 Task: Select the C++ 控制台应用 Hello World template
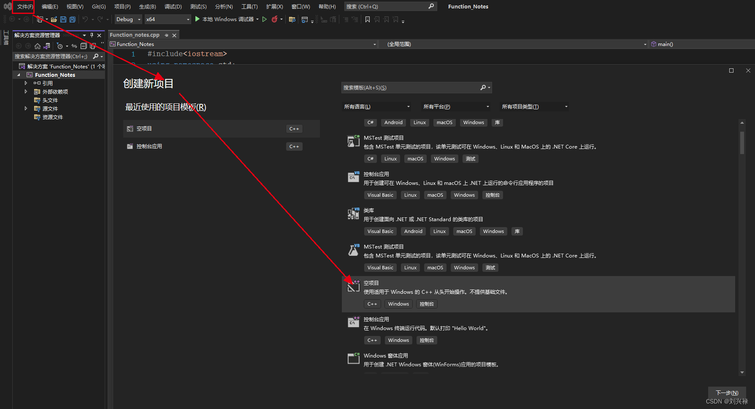coord(538,330)
